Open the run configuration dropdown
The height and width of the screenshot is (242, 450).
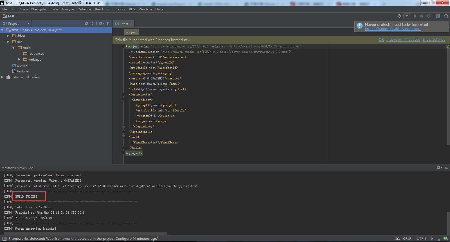[407, 16]
